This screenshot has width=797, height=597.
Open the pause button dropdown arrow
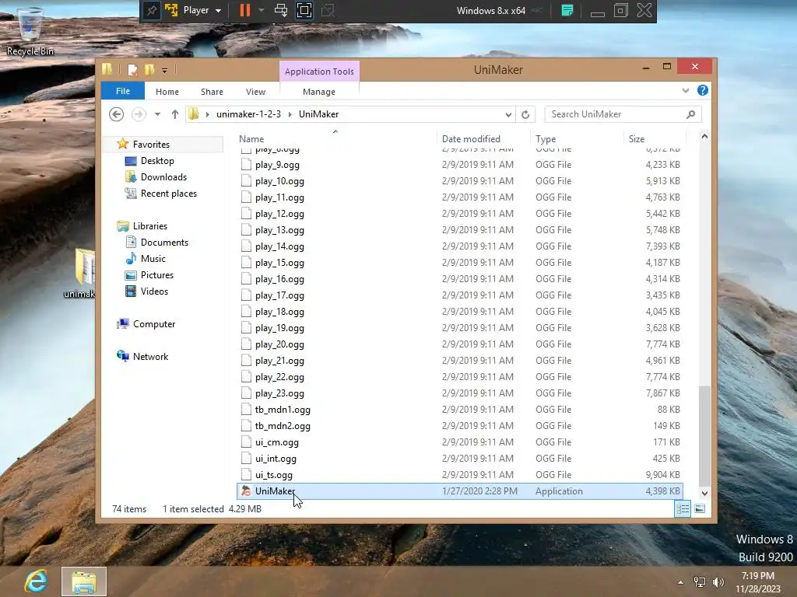coord(262,10)
